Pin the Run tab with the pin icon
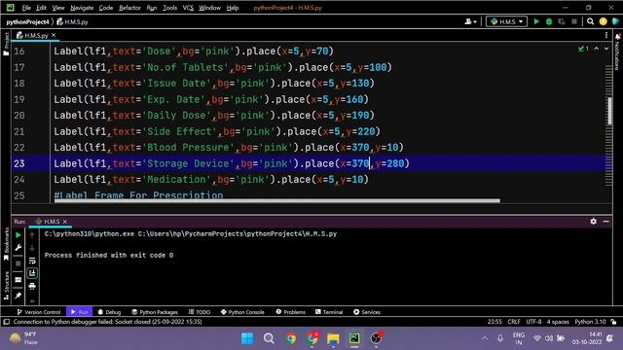The image size is (623, 350). 18,296
